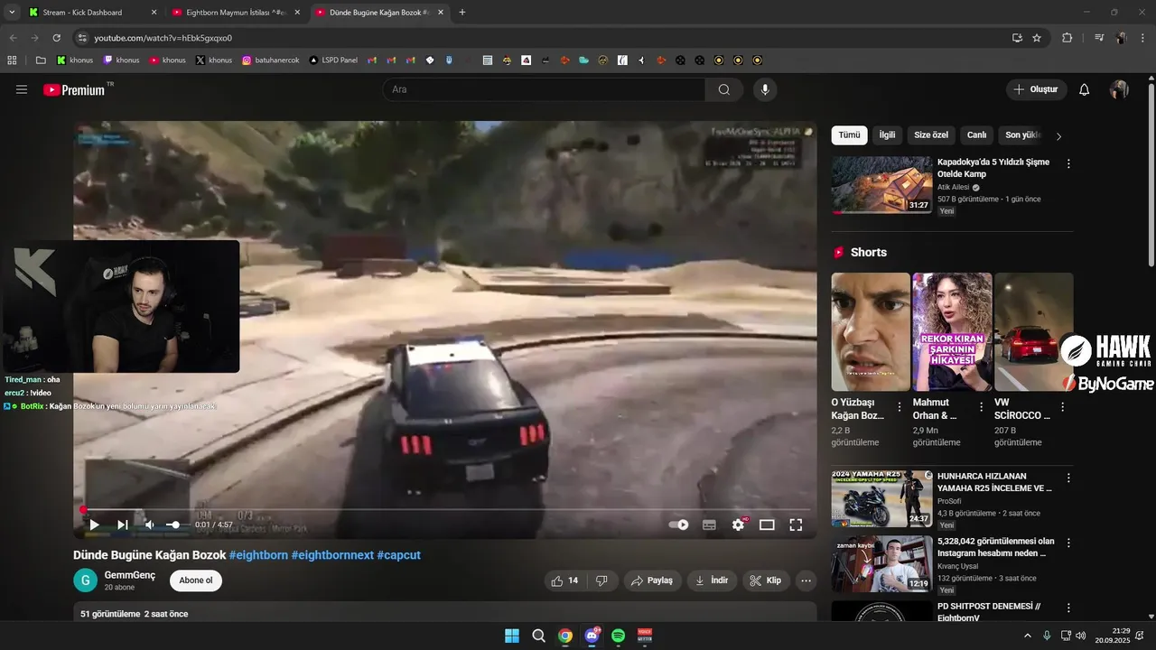Like the video with thumbs up
Image resolution: width=1156 pixels, height=650 pixels.
tap(565, 580)
